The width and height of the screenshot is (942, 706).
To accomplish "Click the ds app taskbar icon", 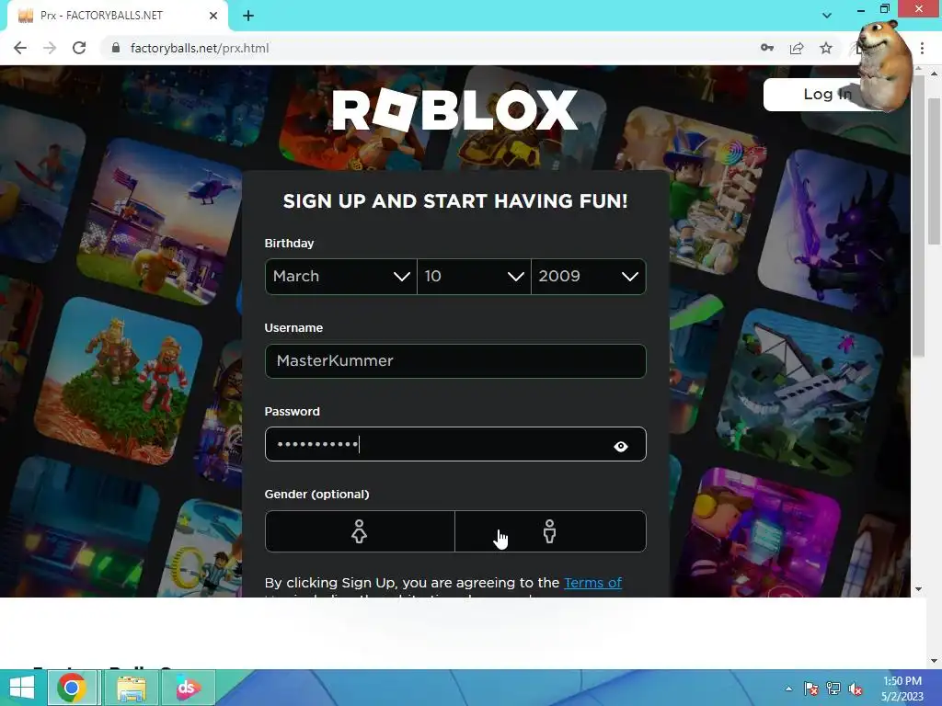I will [x=188, y=688].
